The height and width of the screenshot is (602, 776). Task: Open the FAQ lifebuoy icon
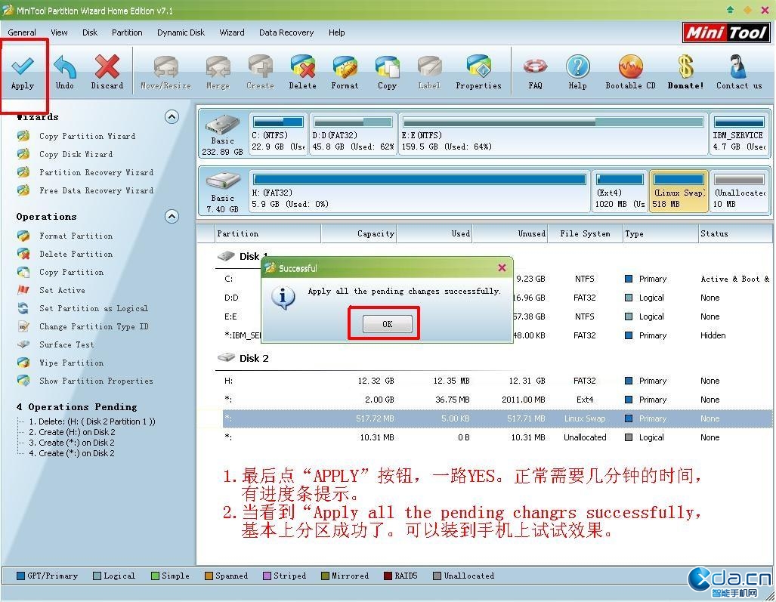click(x=535, y=66)
